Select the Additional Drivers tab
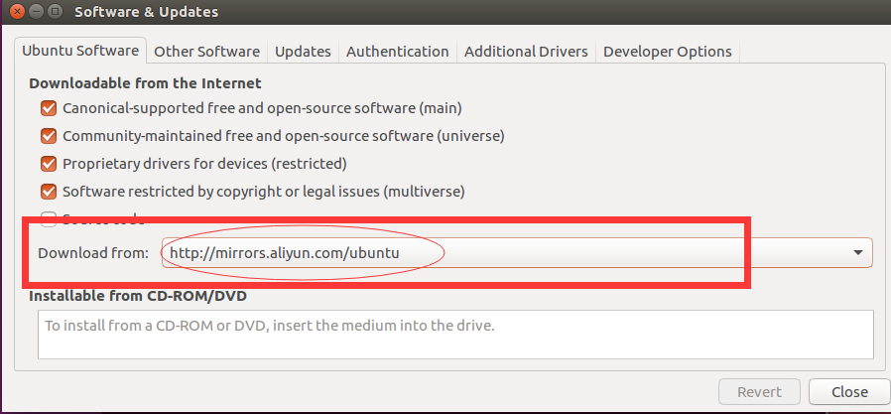Image resolution: width=891 pixels, height=414 pixels. (x=526, y=52)
